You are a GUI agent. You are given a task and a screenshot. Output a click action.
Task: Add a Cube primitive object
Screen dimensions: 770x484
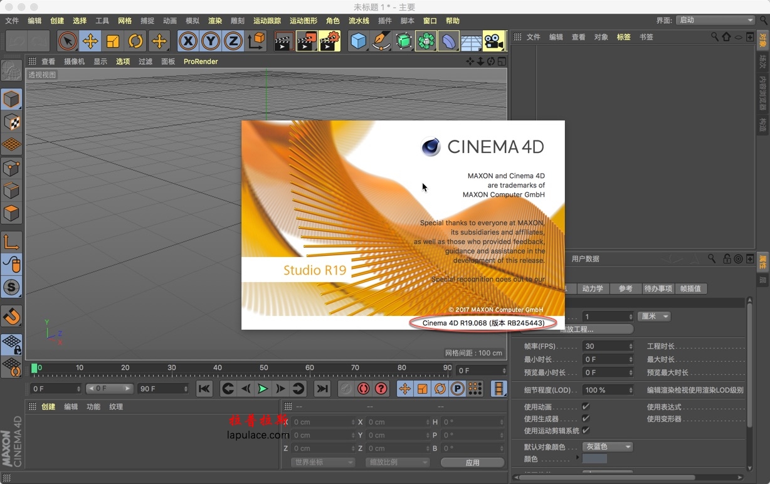point(358,41)
